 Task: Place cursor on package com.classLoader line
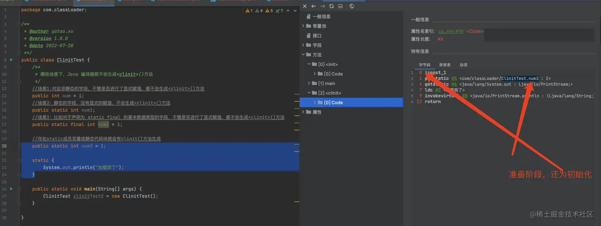54,9
